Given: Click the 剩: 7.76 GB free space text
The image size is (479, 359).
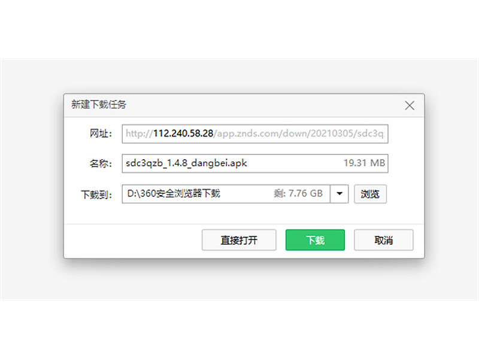Looking at the screenshot, I should (x=298, y=193).
